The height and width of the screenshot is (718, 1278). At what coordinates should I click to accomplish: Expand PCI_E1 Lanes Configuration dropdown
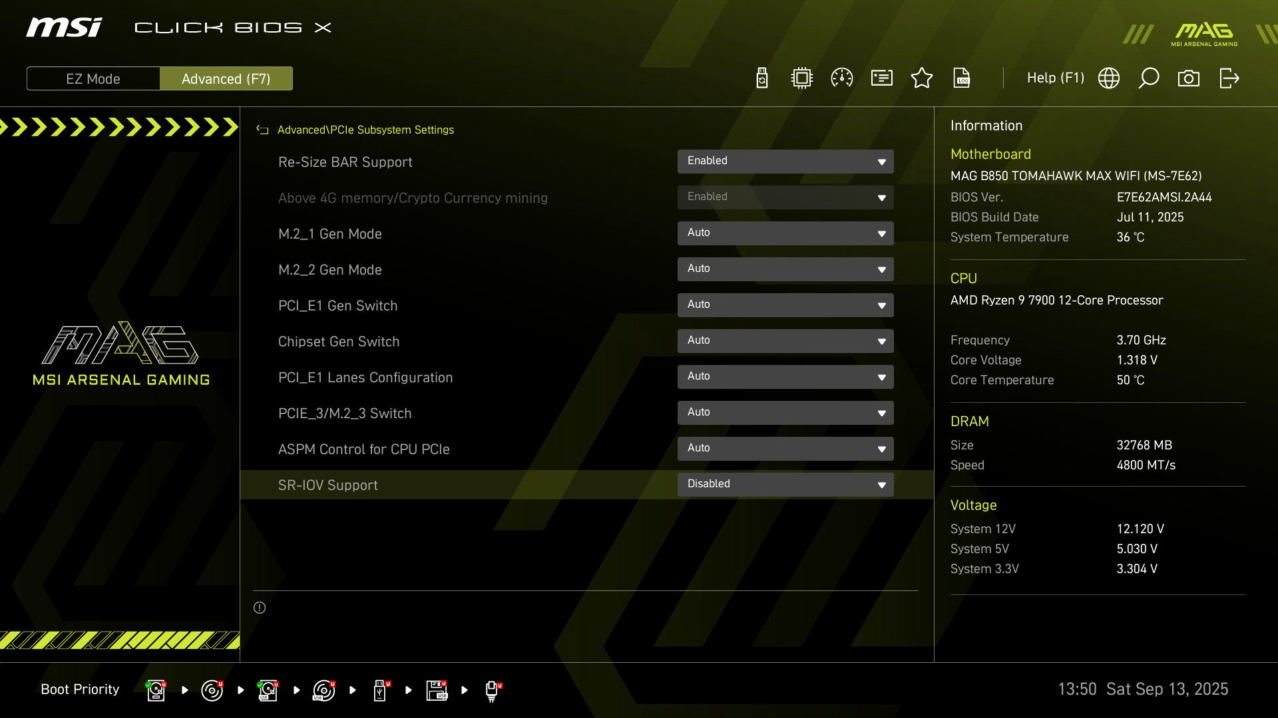coord(785,377)
